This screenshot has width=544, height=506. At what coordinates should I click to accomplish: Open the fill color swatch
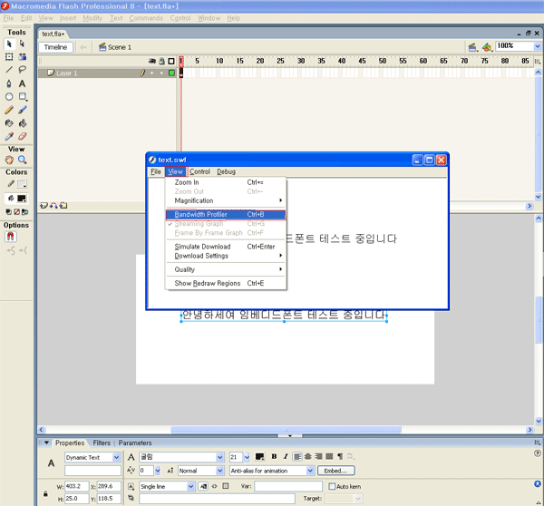[22, 199]
